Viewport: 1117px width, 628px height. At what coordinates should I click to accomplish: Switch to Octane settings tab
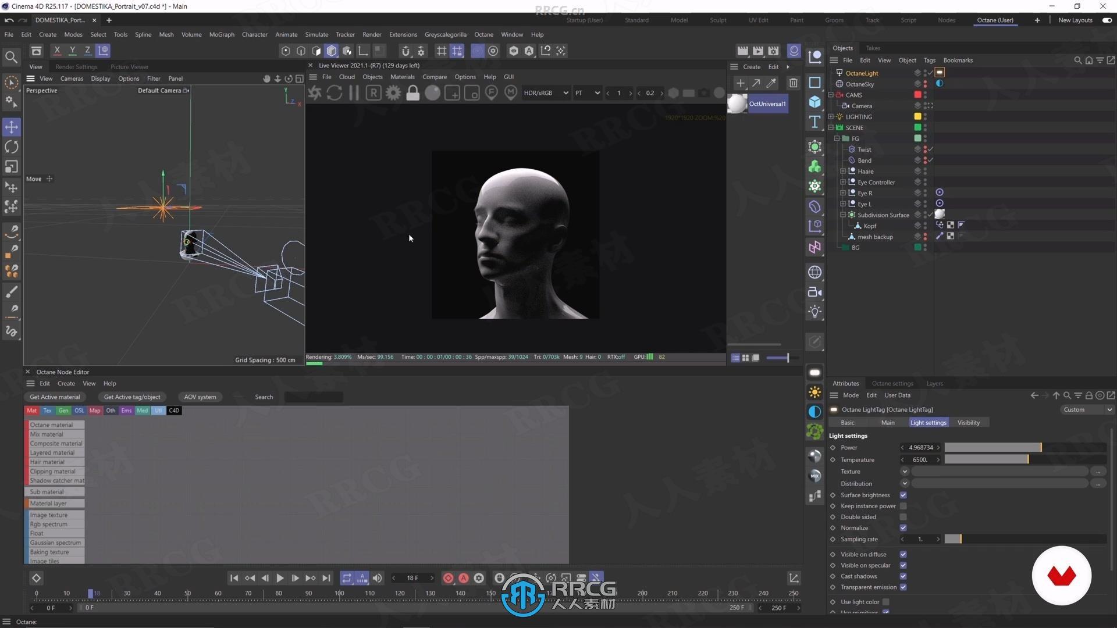point(892,383)
